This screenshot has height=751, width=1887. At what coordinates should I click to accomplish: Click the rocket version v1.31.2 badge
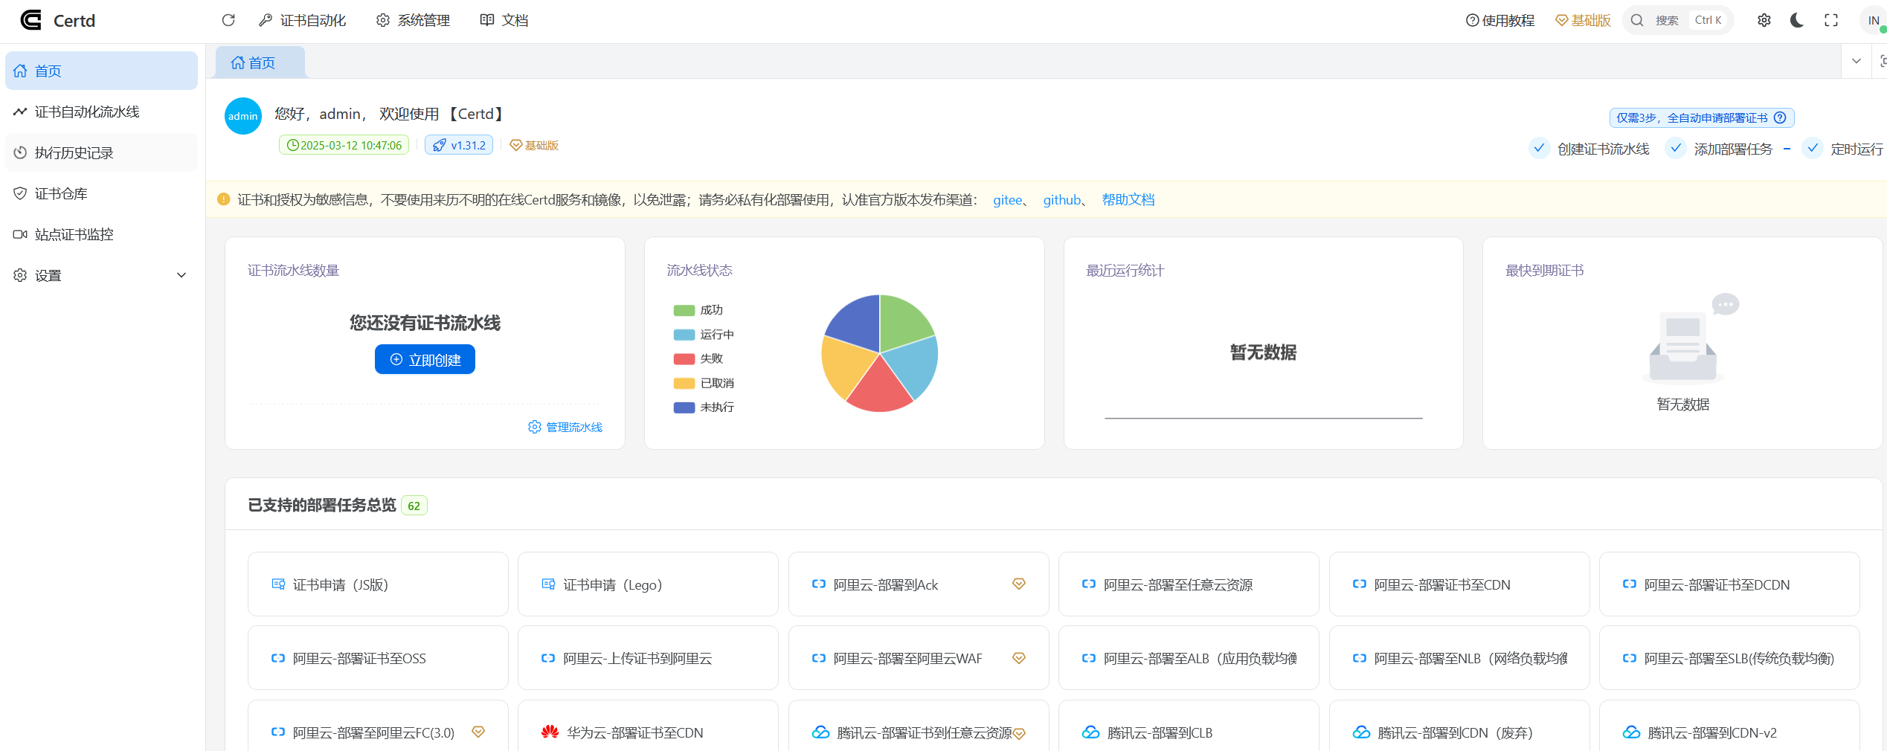point(459,145)
